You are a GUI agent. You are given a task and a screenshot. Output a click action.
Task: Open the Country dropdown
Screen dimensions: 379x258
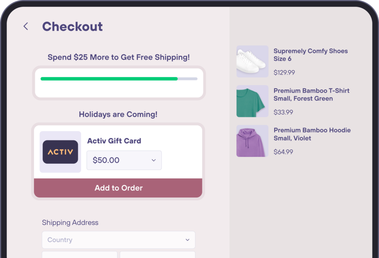[x=118, y=240]
